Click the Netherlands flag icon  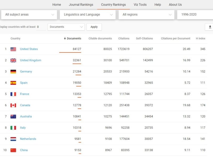13,139
